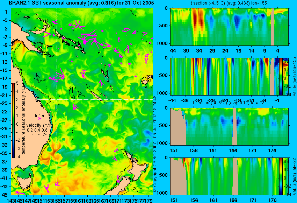Select the temperature anomaly color bar on the map

pos(14,120)
